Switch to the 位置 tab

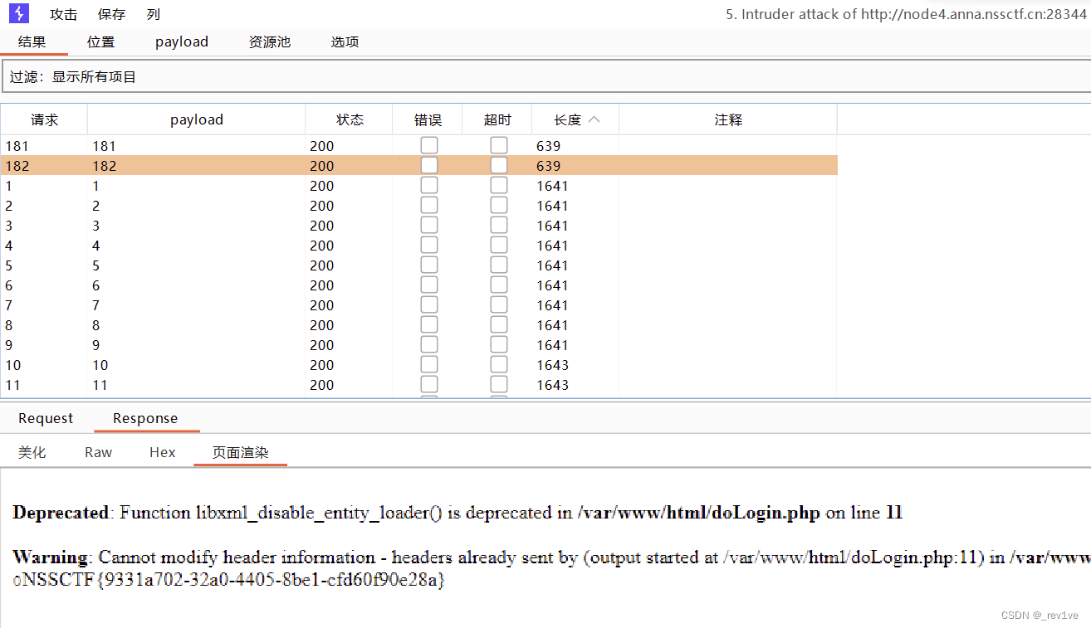(x=100, y=41)
